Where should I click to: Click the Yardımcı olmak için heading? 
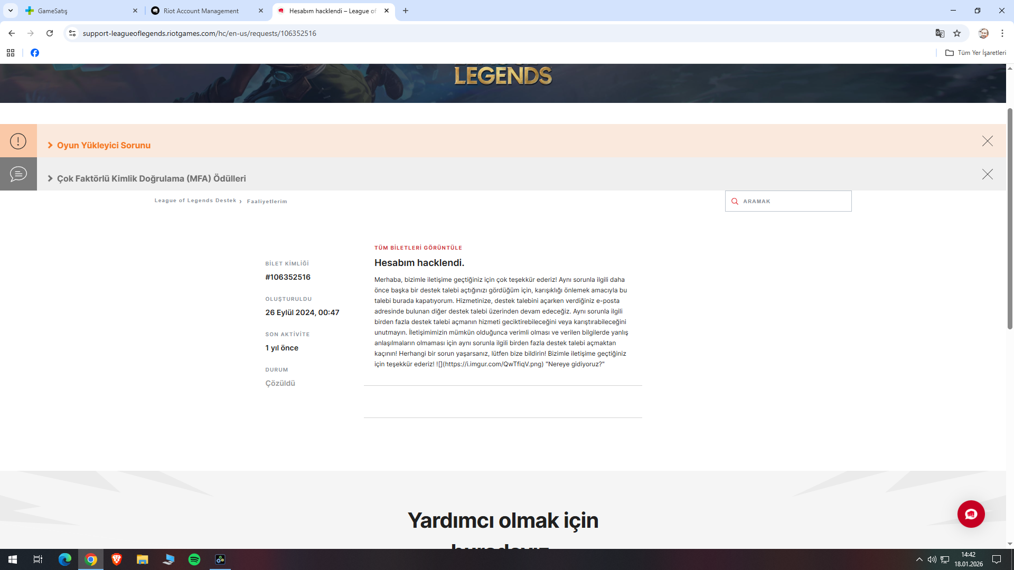pos(503,520)
